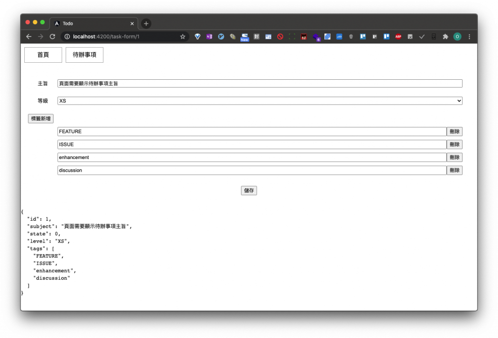Image resolution: width=498 pixels, height=338 pixels.
Task: Click the blue circle check extension icon
Action: pos(221,36)
